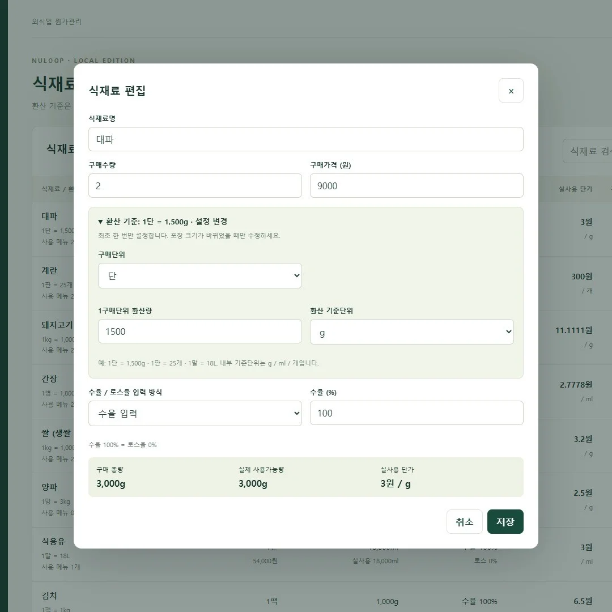
Task: Click the 식재료 편집 dialog title
Action: click(117, 91)
